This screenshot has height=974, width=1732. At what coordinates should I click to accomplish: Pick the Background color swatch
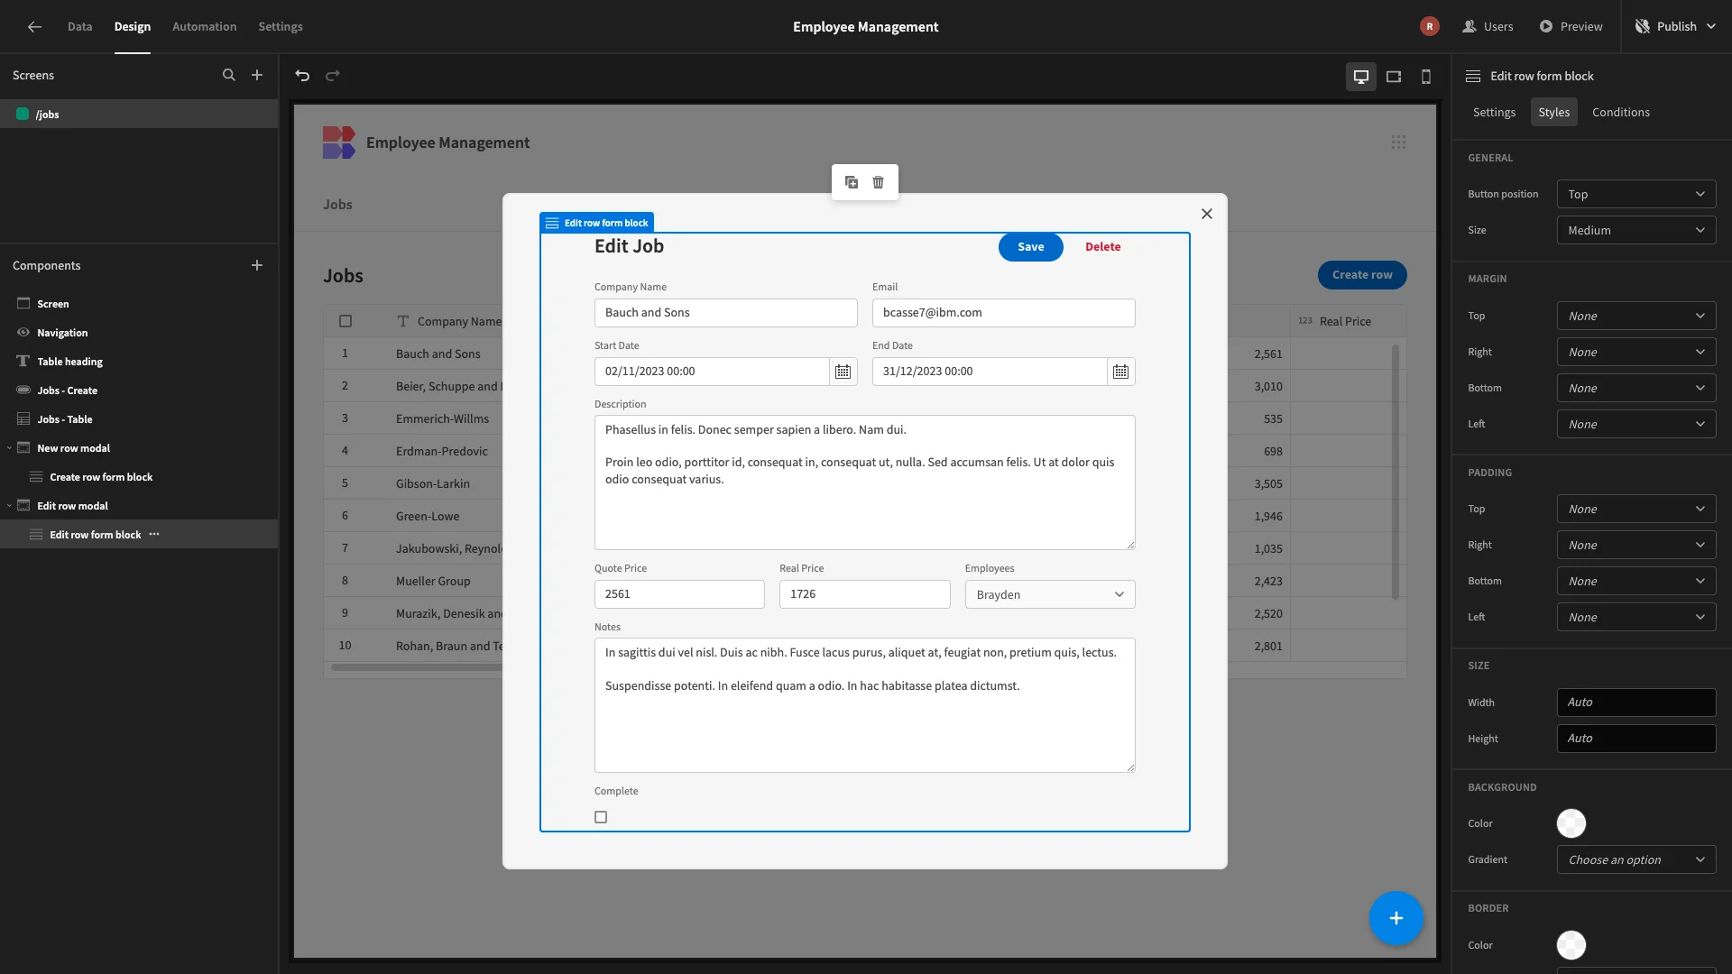pyautogui.click(x=1571, y=823)
